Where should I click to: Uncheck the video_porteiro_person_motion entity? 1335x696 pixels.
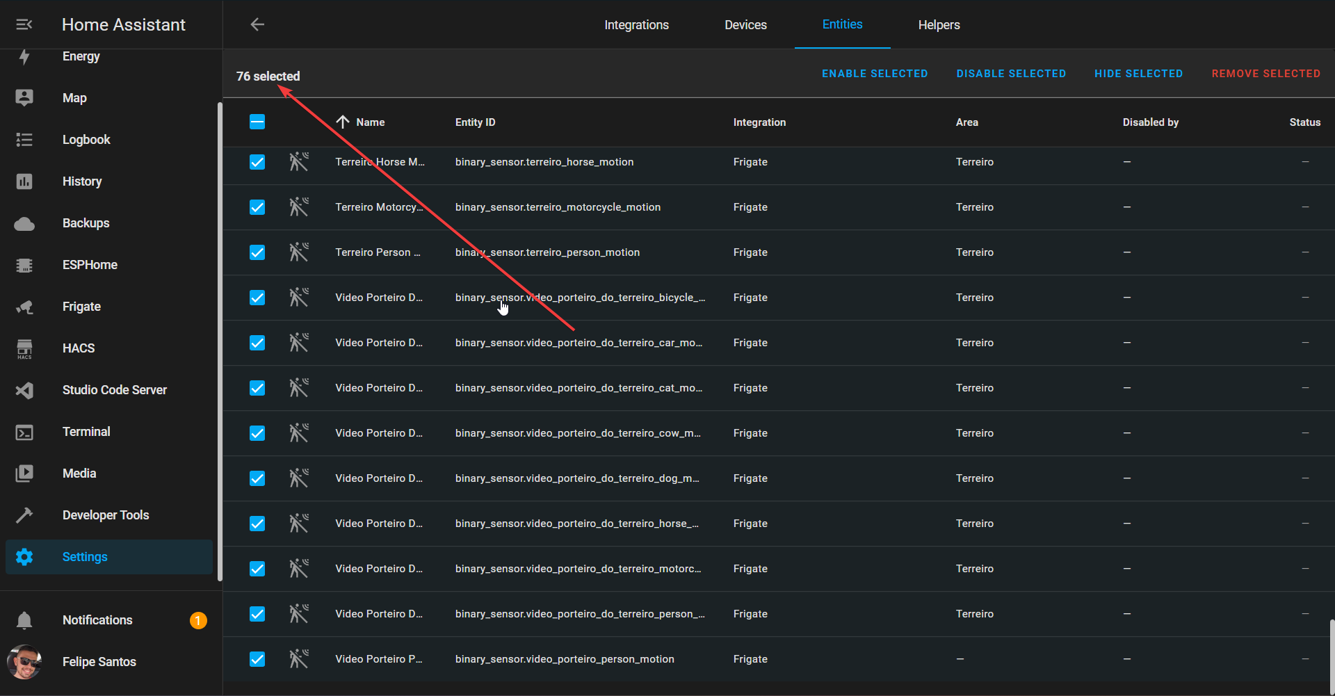(x=257, y=659)
